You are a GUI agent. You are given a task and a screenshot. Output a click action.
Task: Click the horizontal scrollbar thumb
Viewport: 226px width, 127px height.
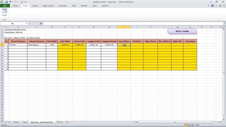pyautogui.click(x=175, y=122)
